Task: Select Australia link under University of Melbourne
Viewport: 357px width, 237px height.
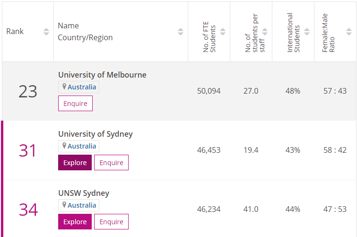Action: (x=82, y=87)
